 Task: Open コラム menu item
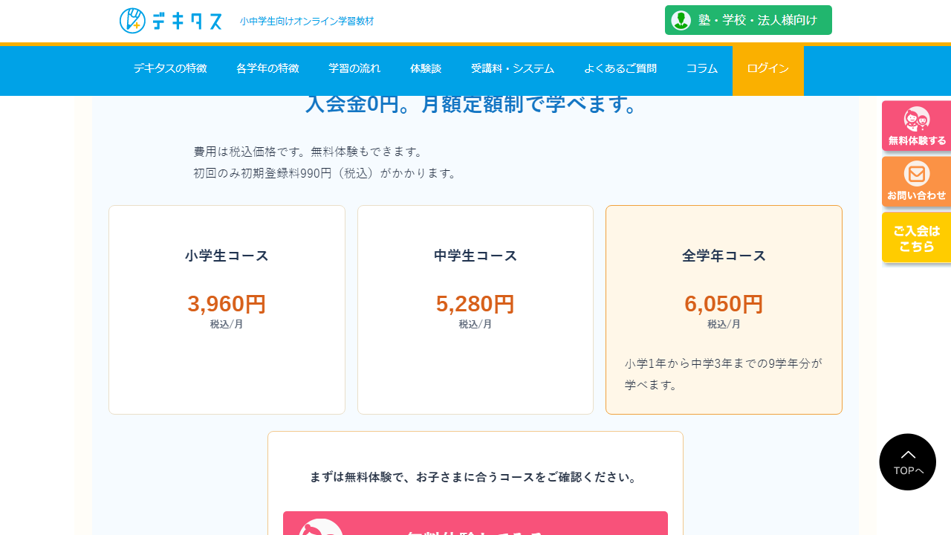[x=702, y=68]
